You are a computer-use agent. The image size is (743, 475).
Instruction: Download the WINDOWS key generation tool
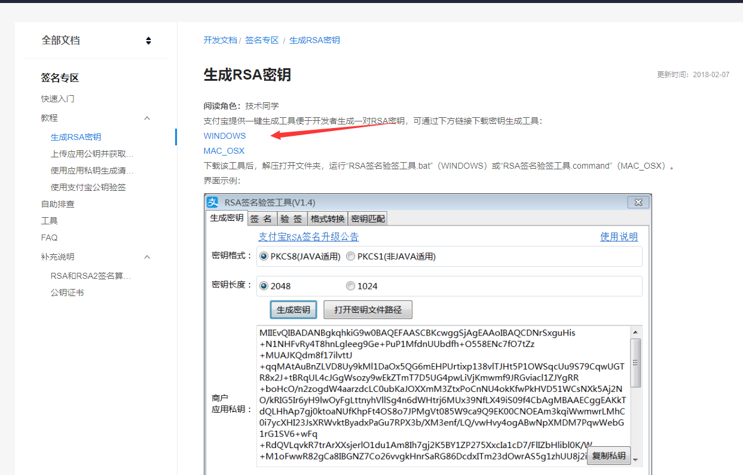tap(224, 136)
